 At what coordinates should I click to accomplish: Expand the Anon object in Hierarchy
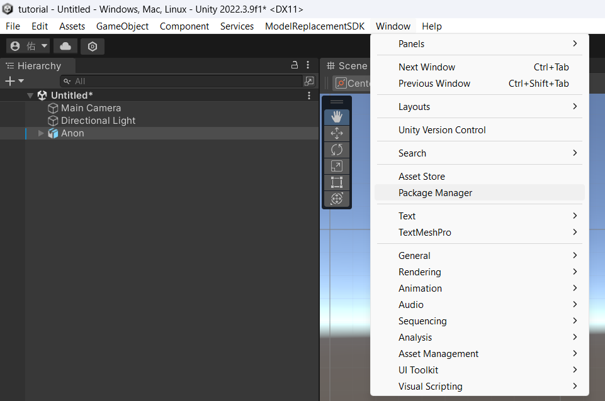tap(42, 133)
